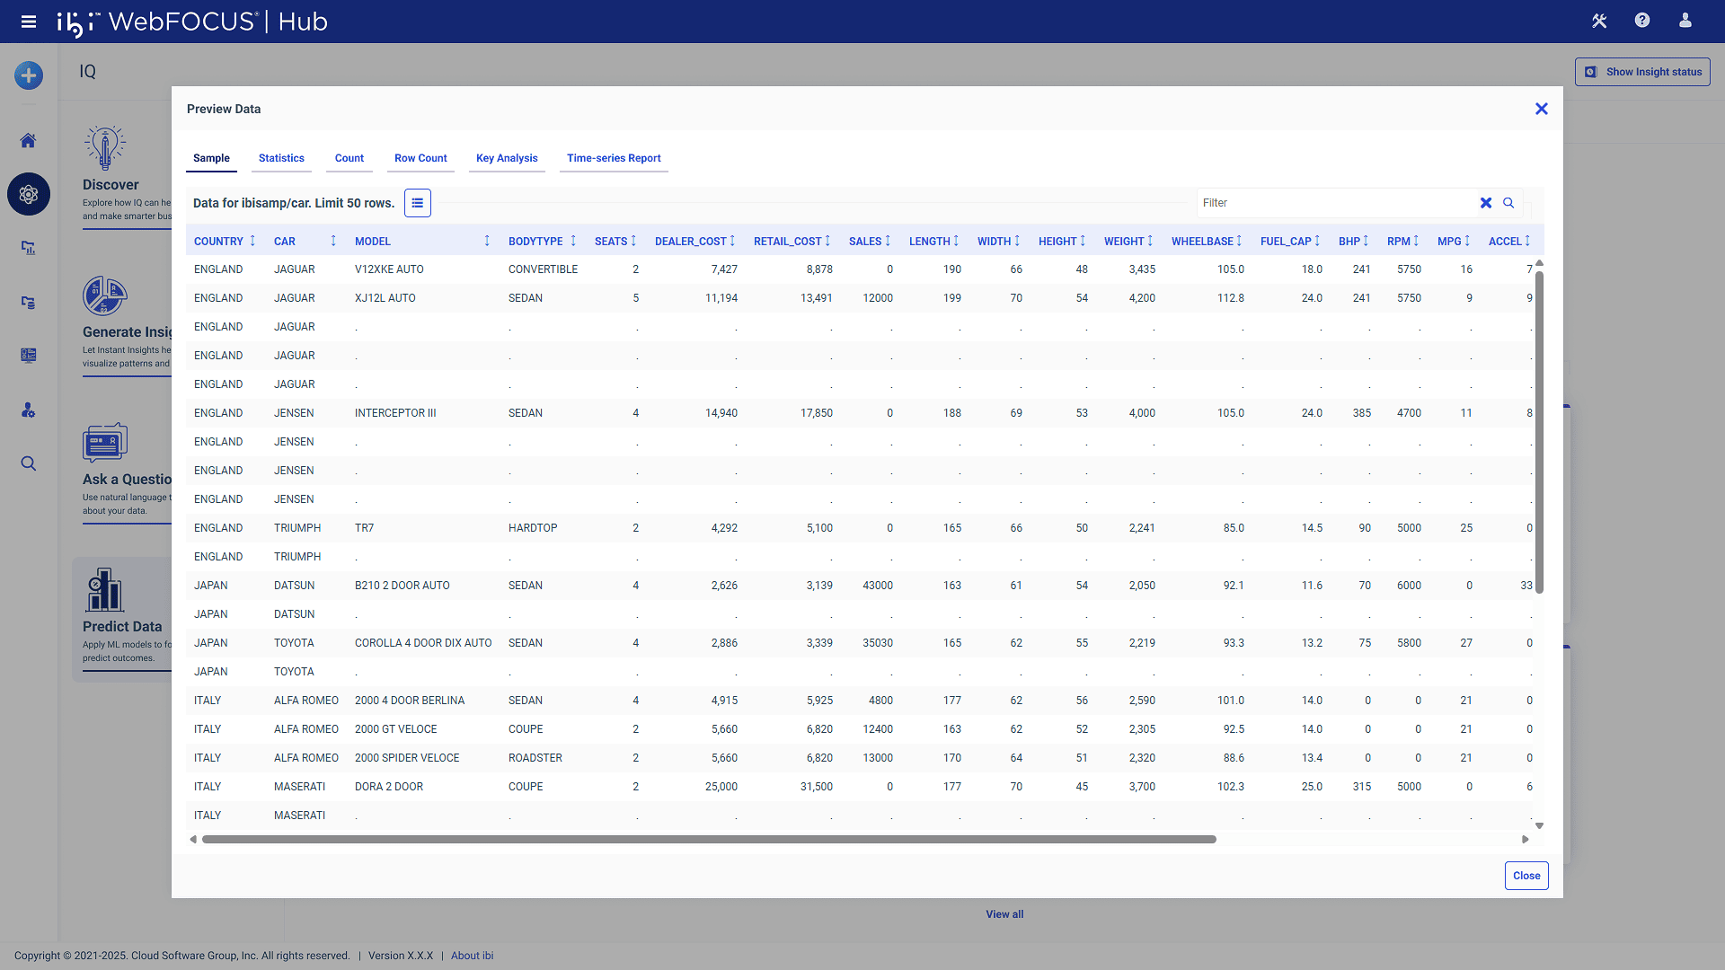Open the user account menu

(x=1685, y=21)
